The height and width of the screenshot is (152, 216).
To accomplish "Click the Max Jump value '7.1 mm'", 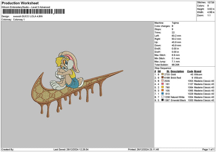I will tap(176, 62).
